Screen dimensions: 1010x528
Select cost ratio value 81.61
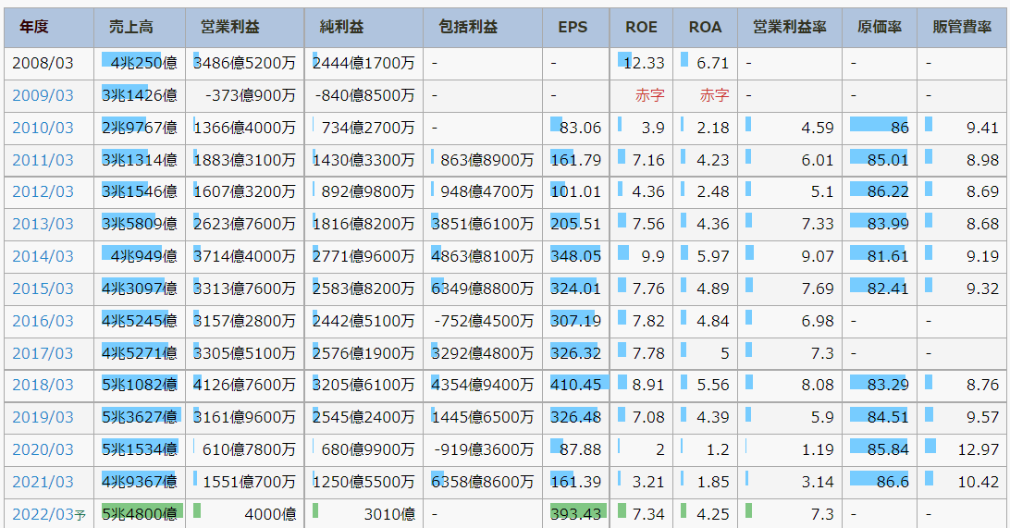tap(888, 256)
